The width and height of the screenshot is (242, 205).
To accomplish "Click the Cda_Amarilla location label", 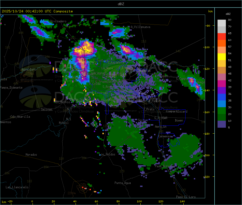I will click(x=20, y=117).
